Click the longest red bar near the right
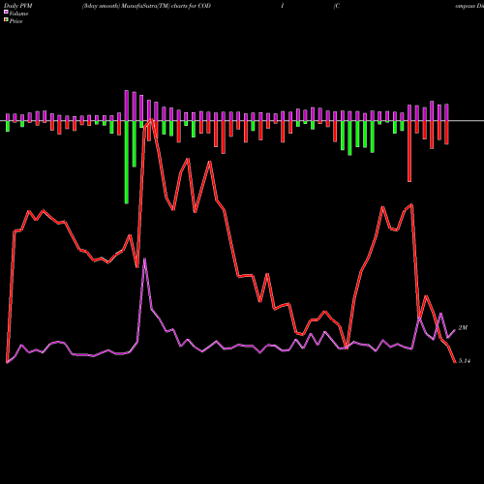Viewport: 484px width, 484px height. [409, 151]
